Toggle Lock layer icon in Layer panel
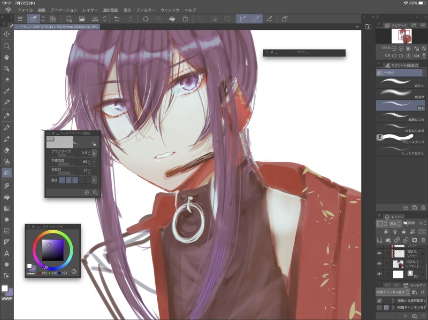Image resolution: width=428 pixels, height=320 pixels. click(x=404, y=232)
